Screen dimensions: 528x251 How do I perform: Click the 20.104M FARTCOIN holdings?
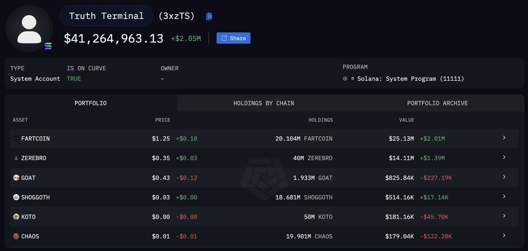pos(304,139)
